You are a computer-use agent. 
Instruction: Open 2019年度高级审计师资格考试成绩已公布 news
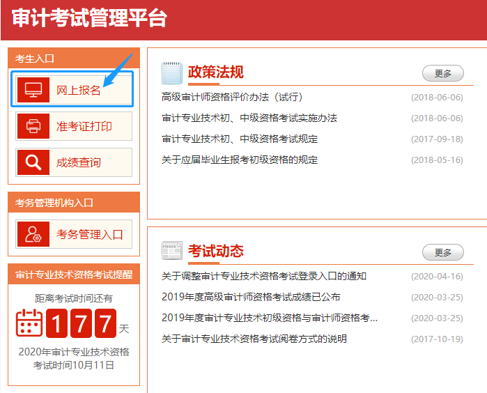(251, 297)
